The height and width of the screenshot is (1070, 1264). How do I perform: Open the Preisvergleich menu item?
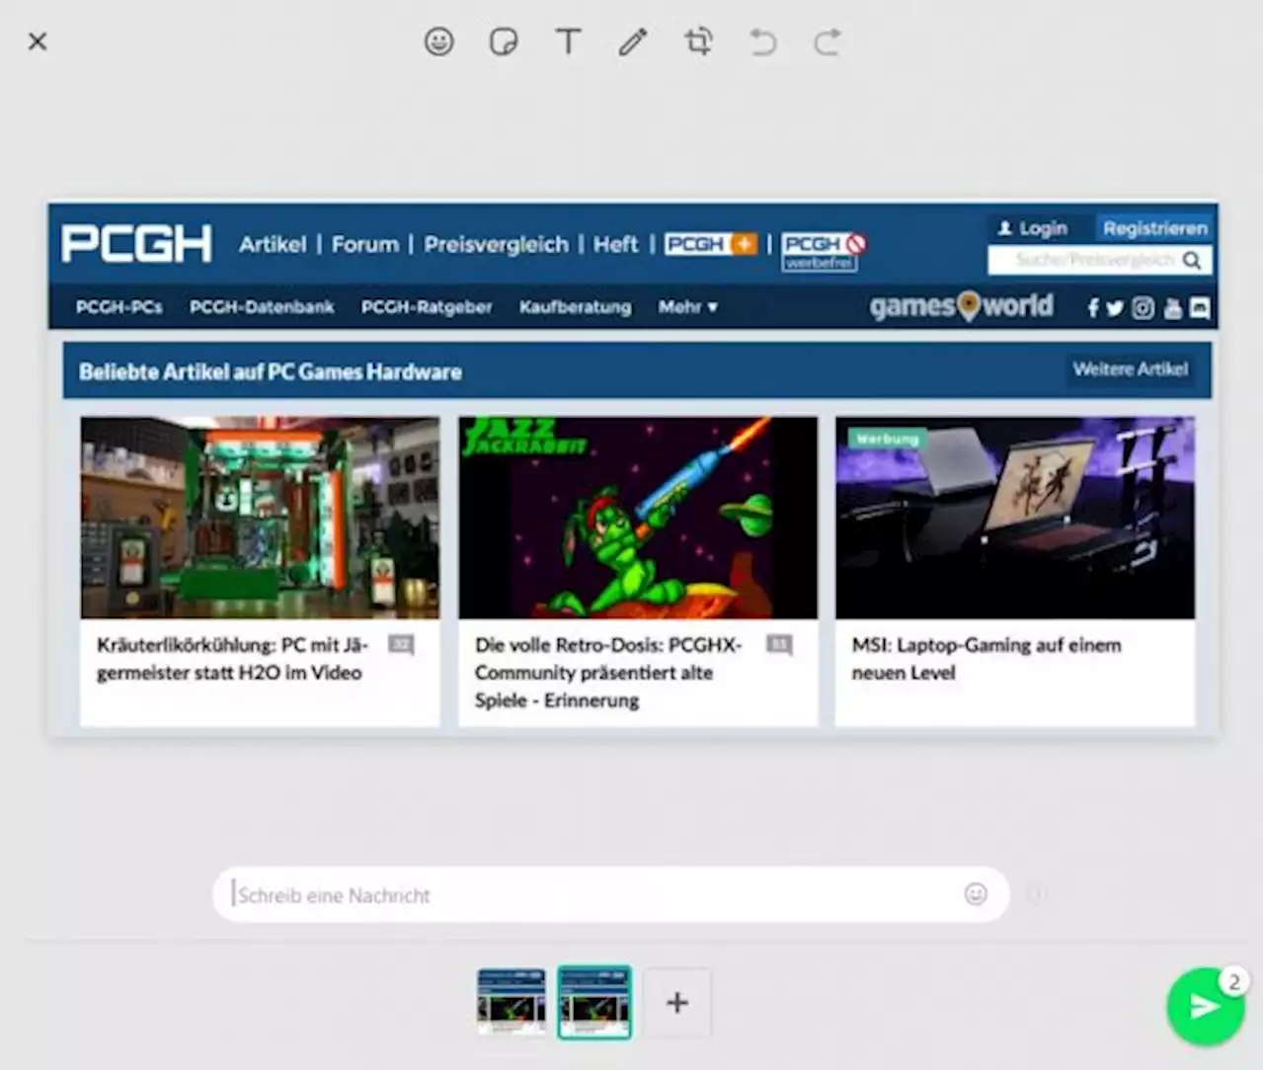[497, 244]
